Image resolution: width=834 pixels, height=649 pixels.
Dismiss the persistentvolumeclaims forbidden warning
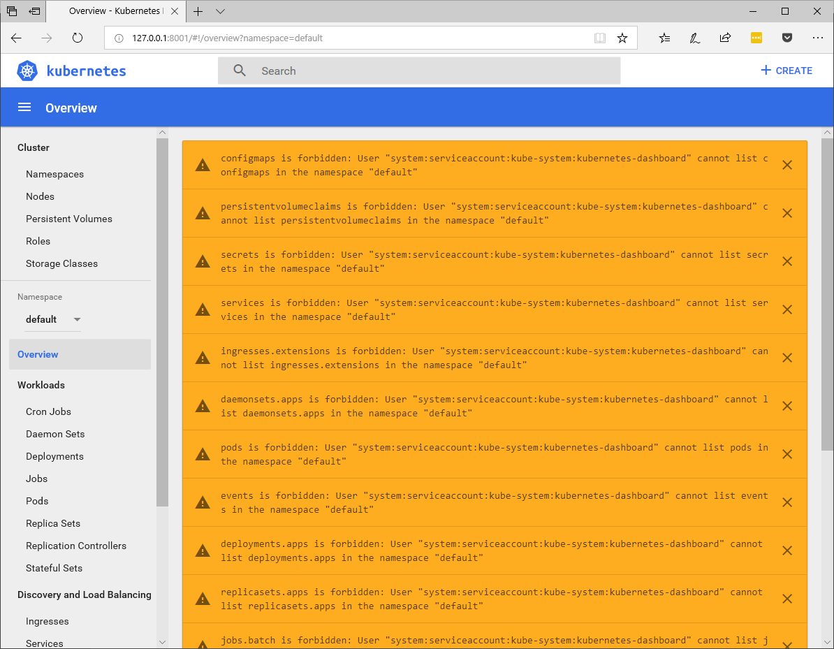click(x=787, y=213)
